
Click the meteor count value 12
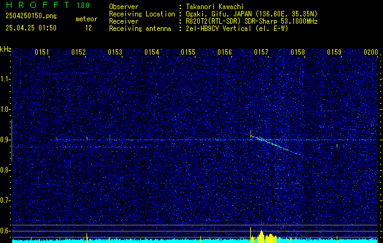(x=88, y=28)
